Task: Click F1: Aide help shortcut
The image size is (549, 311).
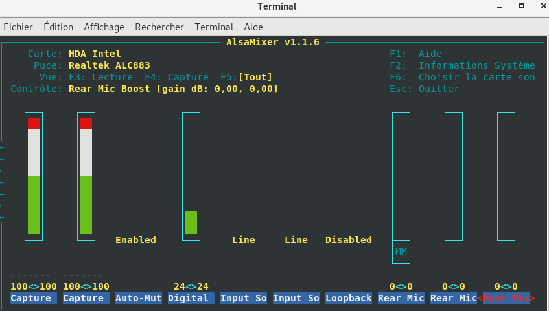Action: (x=415, y=54)
